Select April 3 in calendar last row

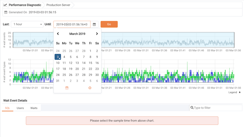pos(77,81)
